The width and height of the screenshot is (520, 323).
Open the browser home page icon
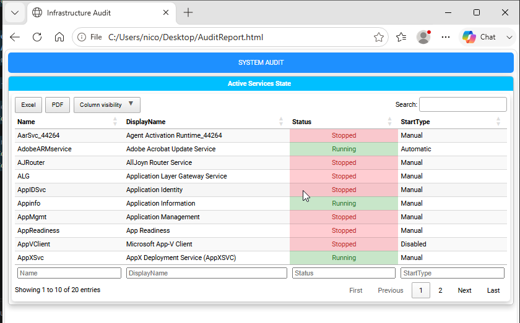click(x=59, y=37)
